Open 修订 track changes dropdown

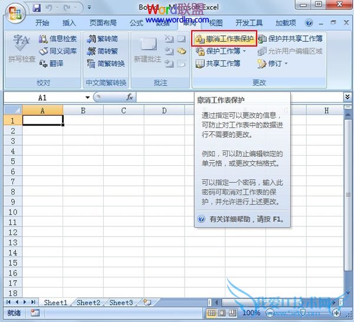(273, 64)
